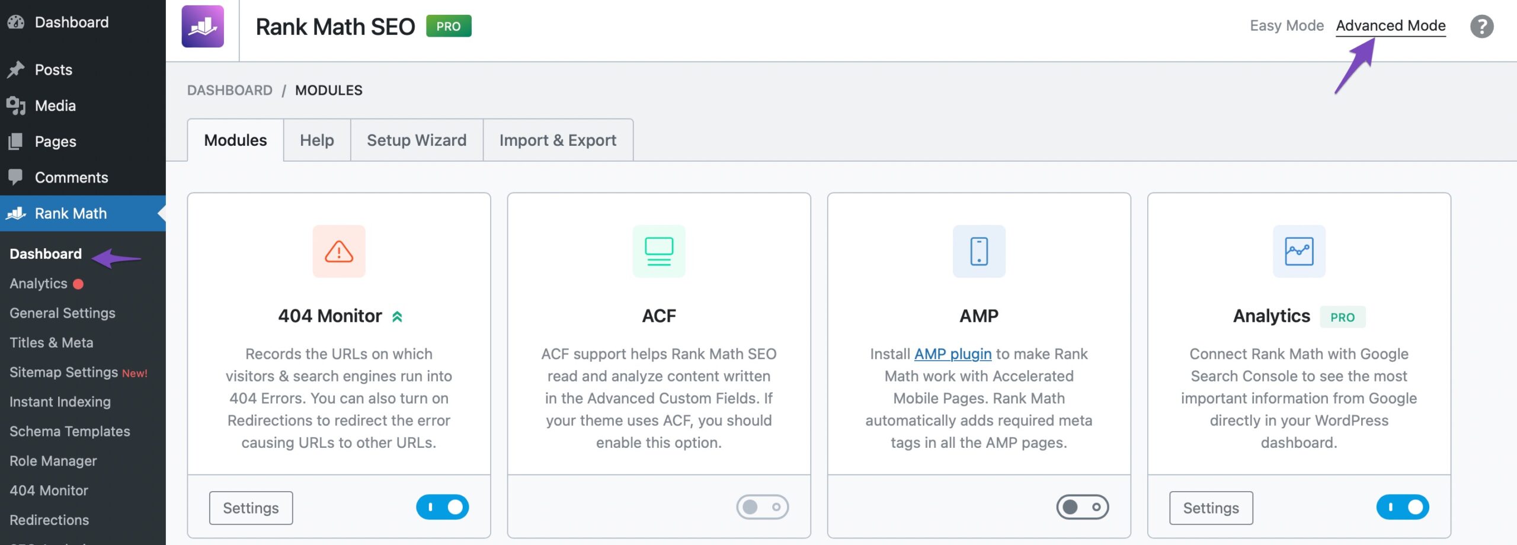Viewport: 1517px width, 545px height.
Task: Click the AMP mobile phone icon
Action: pos(979,251)
